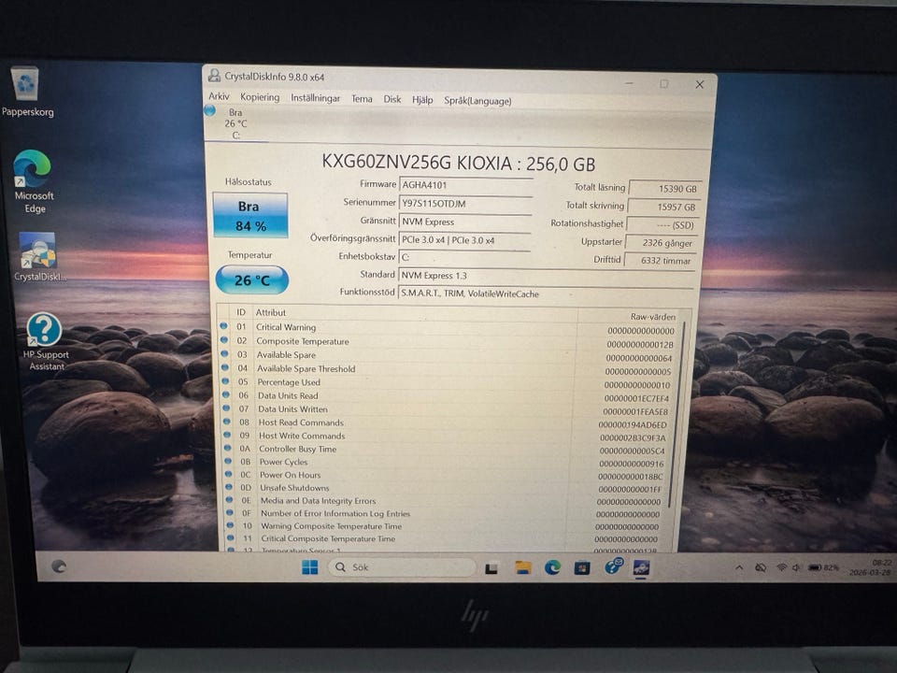897x673 pixels.
Task: Click the CrystalDiskInfo title bar app icon
Action: [x=215, y=76]
